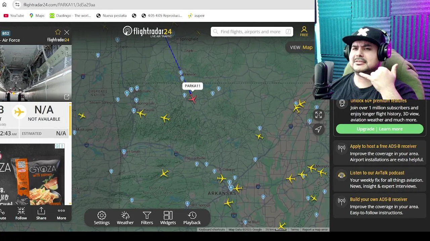Viewport: 430px width, 241px height.
Task: Open the Weather layer options
Action: click(125, 218)
